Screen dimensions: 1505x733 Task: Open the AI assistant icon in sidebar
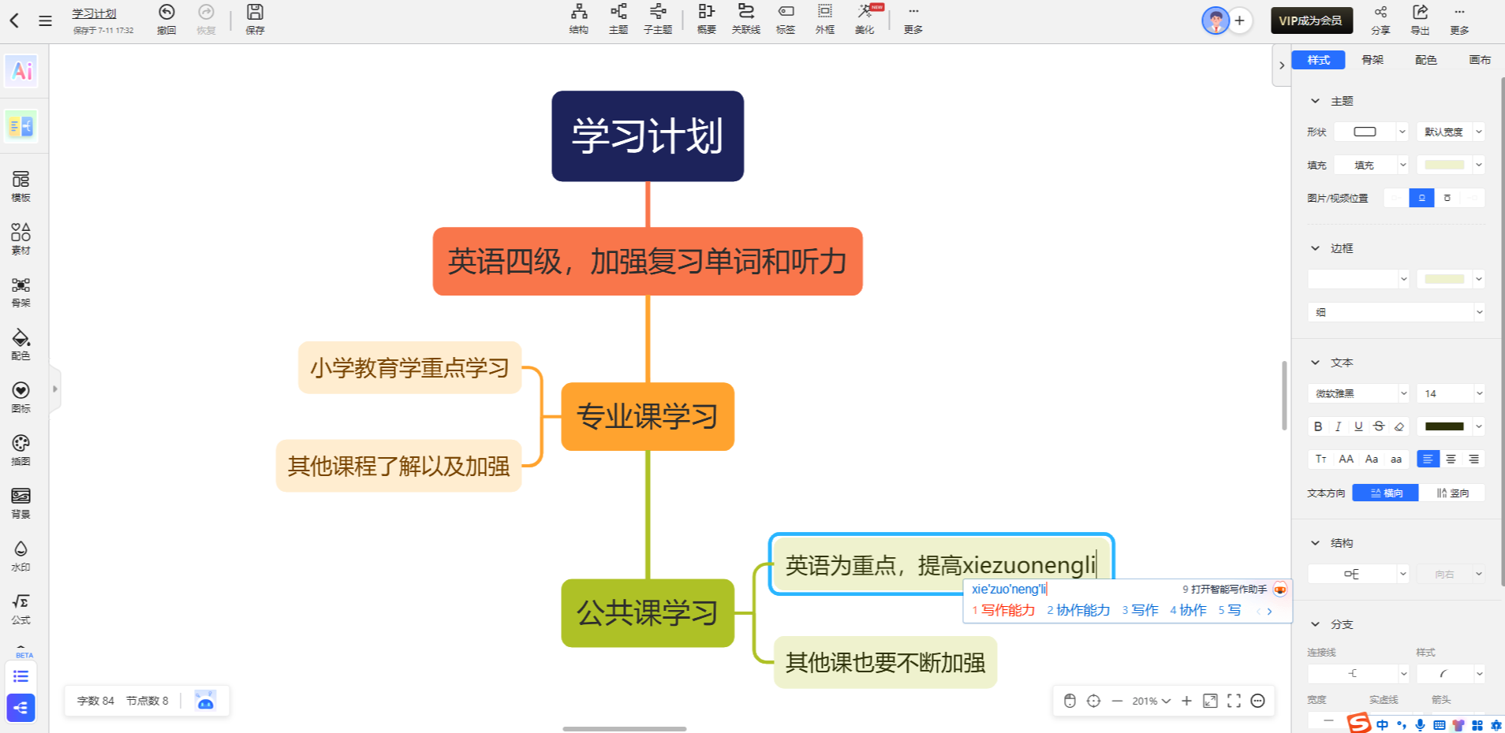(x=22, y=71)
